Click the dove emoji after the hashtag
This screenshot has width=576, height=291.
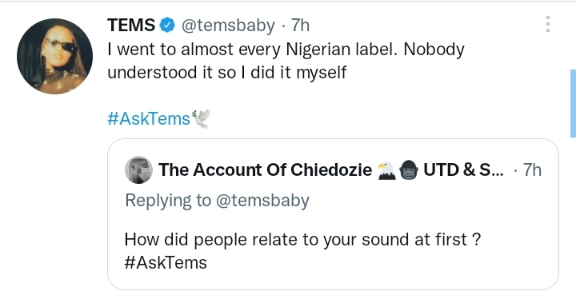click(x=201, y=118)
